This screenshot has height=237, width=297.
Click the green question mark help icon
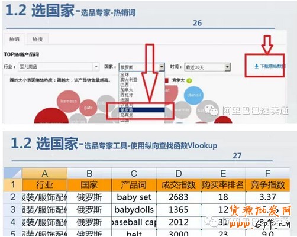tap(189, 80)
